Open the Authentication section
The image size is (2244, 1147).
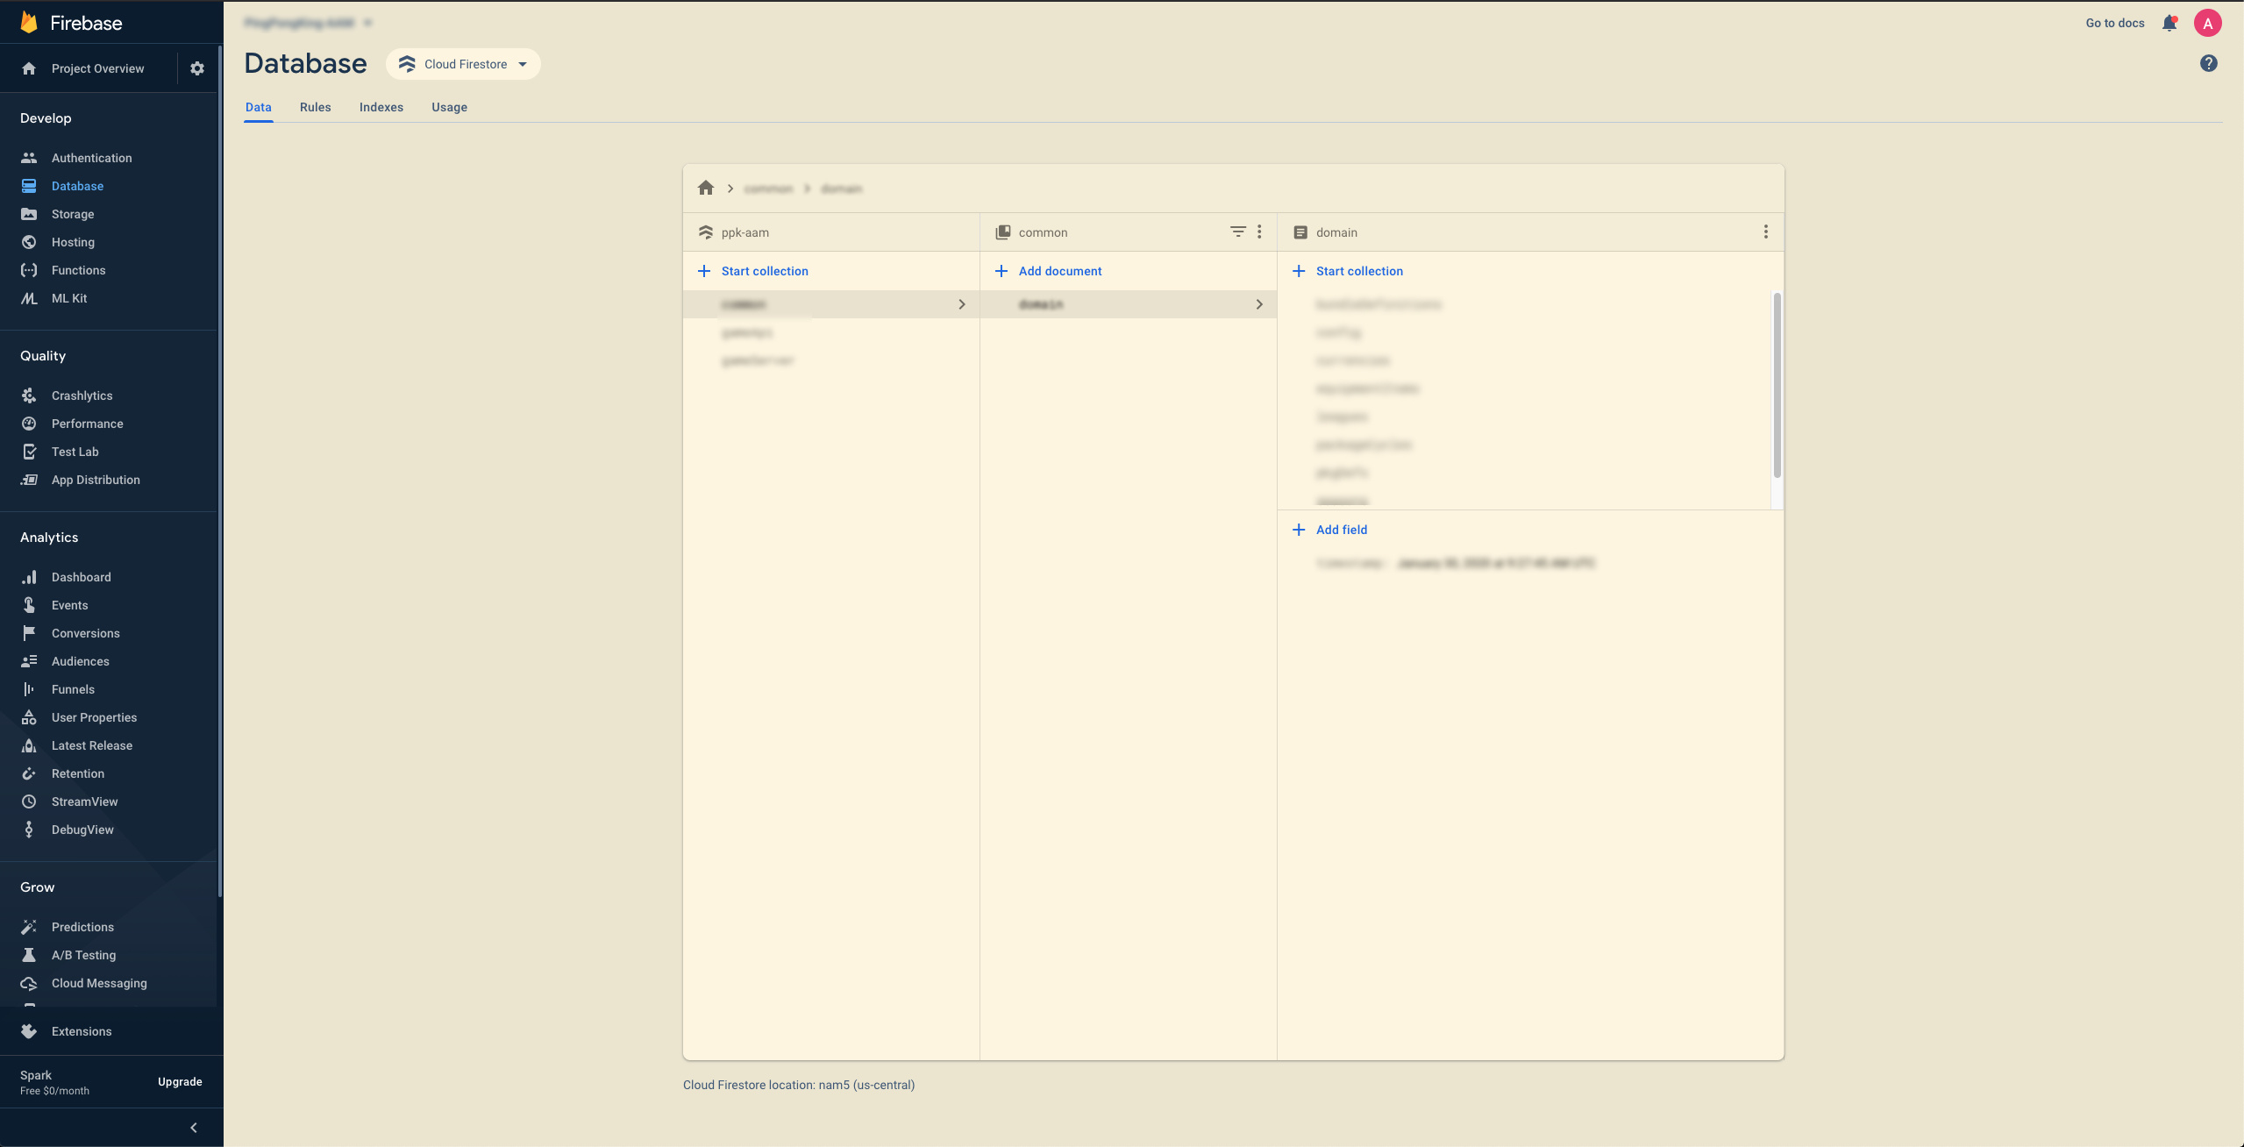91,158
